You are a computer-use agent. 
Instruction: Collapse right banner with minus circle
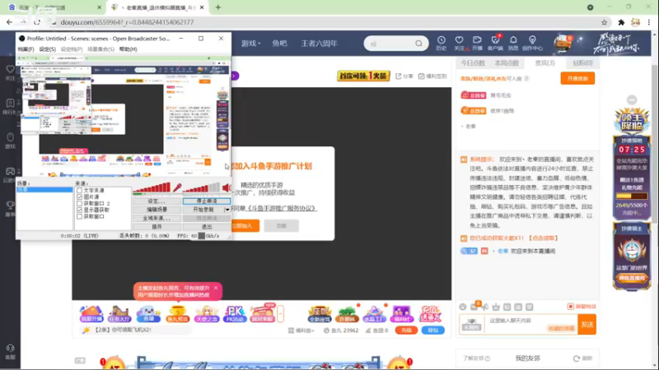(x=632, y=99)
